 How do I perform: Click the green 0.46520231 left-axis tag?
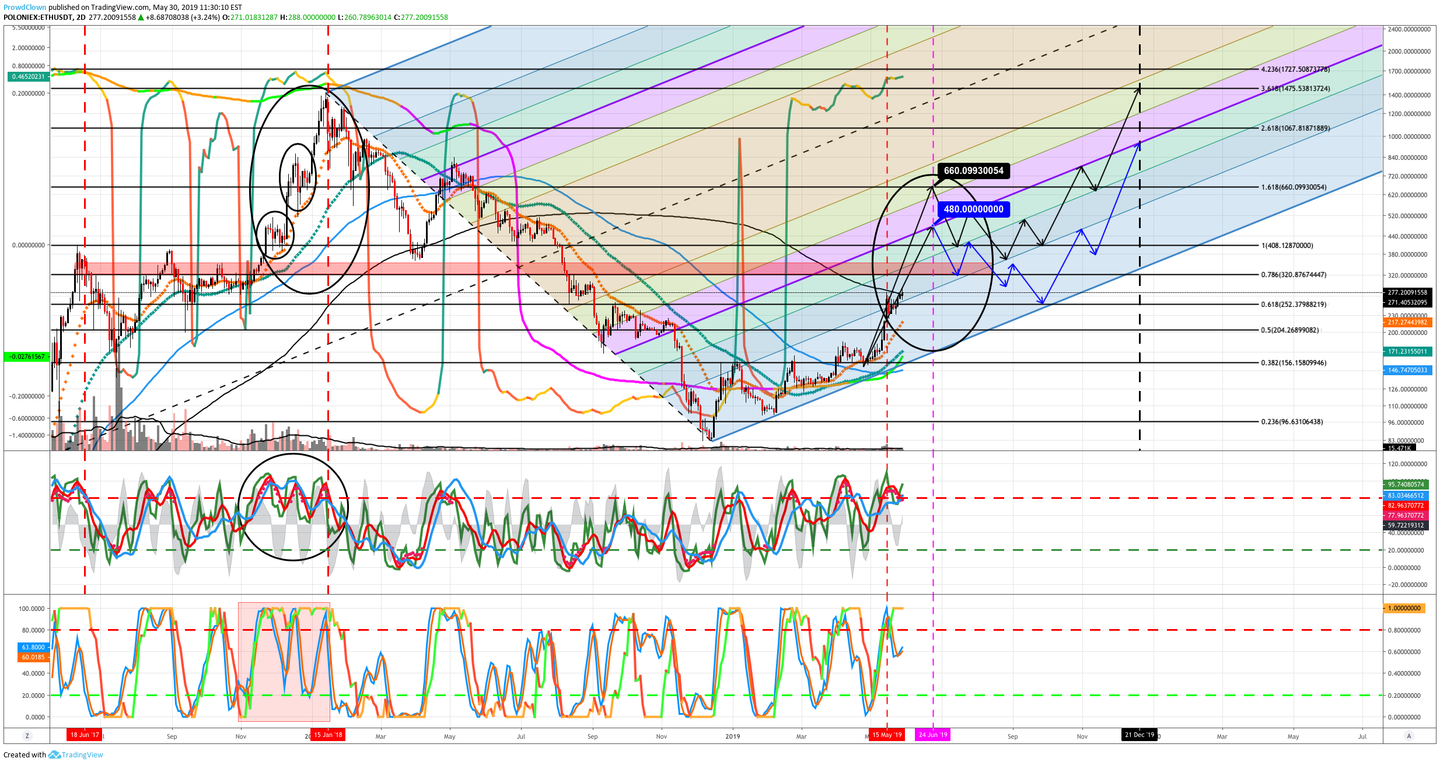(x=28, y=77)
